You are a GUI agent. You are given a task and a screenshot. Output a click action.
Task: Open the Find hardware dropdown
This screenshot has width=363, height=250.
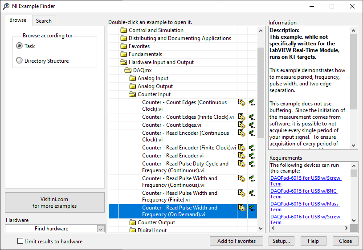click(101, 229)
